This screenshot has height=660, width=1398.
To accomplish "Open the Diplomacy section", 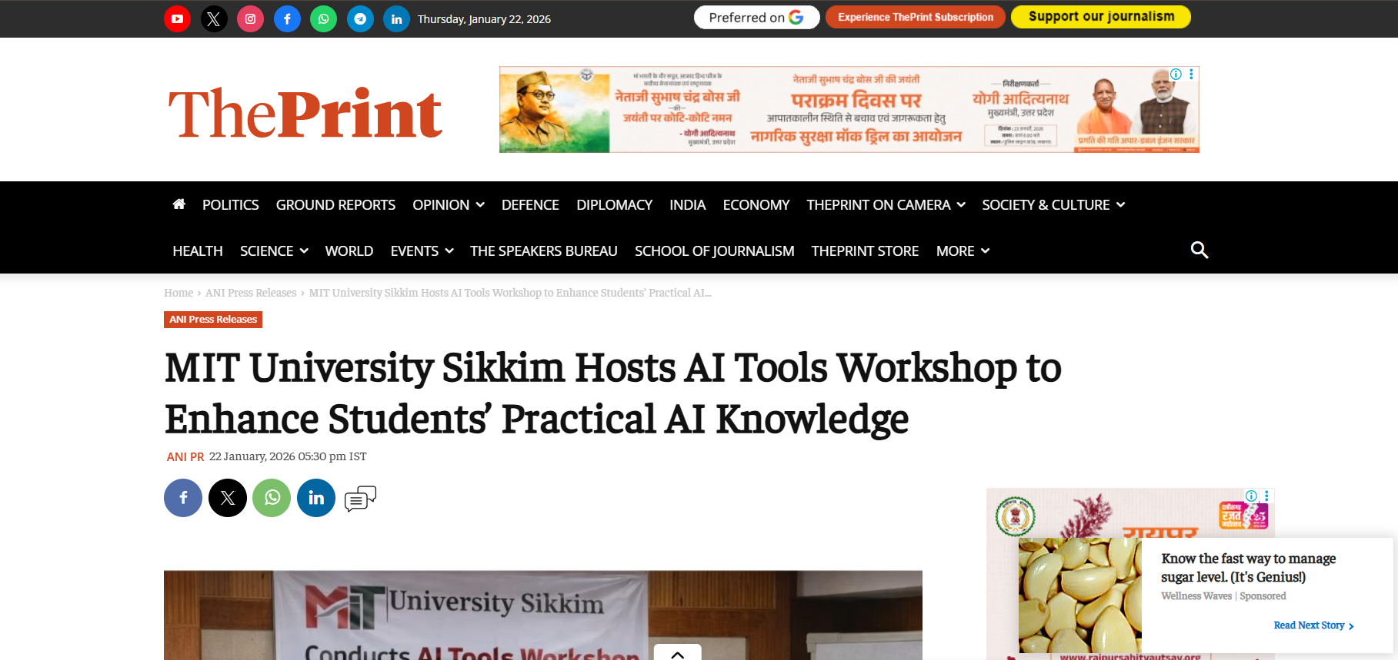I will pyautogui.click(x=614, y=205).
